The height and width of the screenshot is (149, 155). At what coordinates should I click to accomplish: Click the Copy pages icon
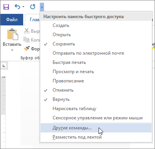26,40
